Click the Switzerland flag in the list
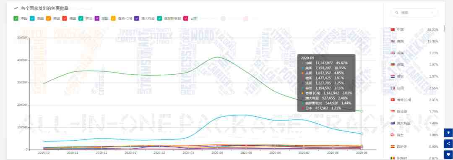The width and height of the screenshot is (453, 160). (x=392, y=135)
